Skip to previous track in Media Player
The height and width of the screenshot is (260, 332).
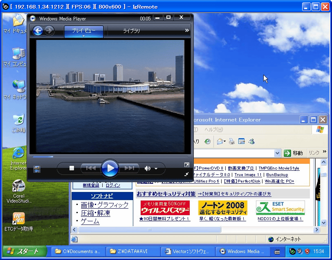[x=91, y=168]
